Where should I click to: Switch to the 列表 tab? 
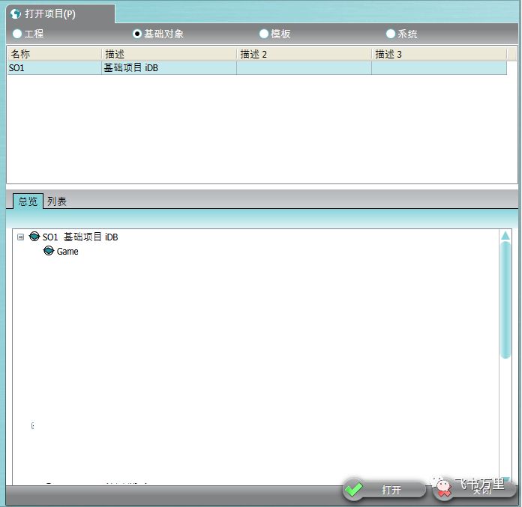[x=56, y=201]
